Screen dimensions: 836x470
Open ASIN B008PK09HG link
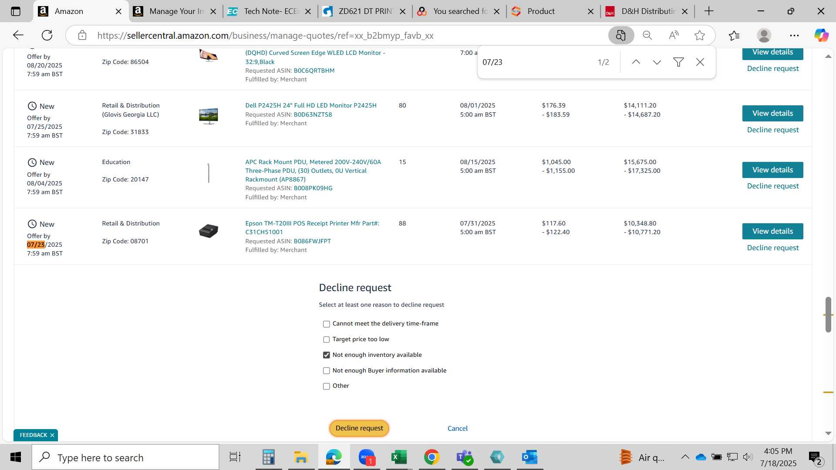click(x=313, y=188)
